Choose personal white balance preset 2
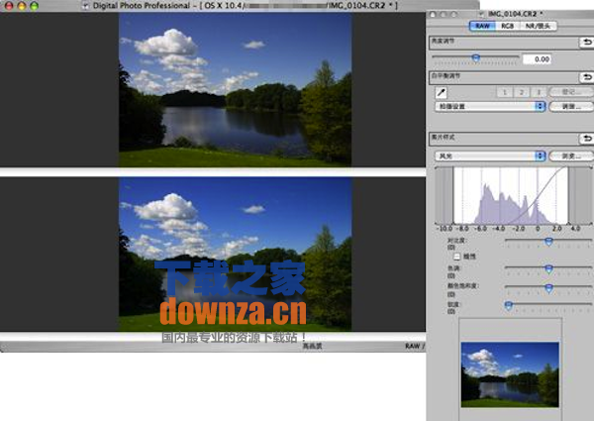 (x=522, y=92)
